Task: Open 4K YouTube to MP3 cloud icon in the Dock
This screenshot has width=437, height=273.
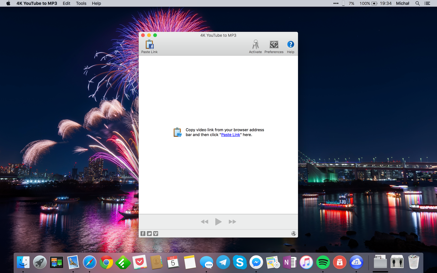Action: click(x=356, y=262)
